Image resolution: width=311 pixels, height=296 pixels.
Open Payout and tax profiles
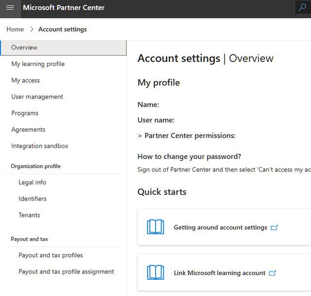(51, 255)
